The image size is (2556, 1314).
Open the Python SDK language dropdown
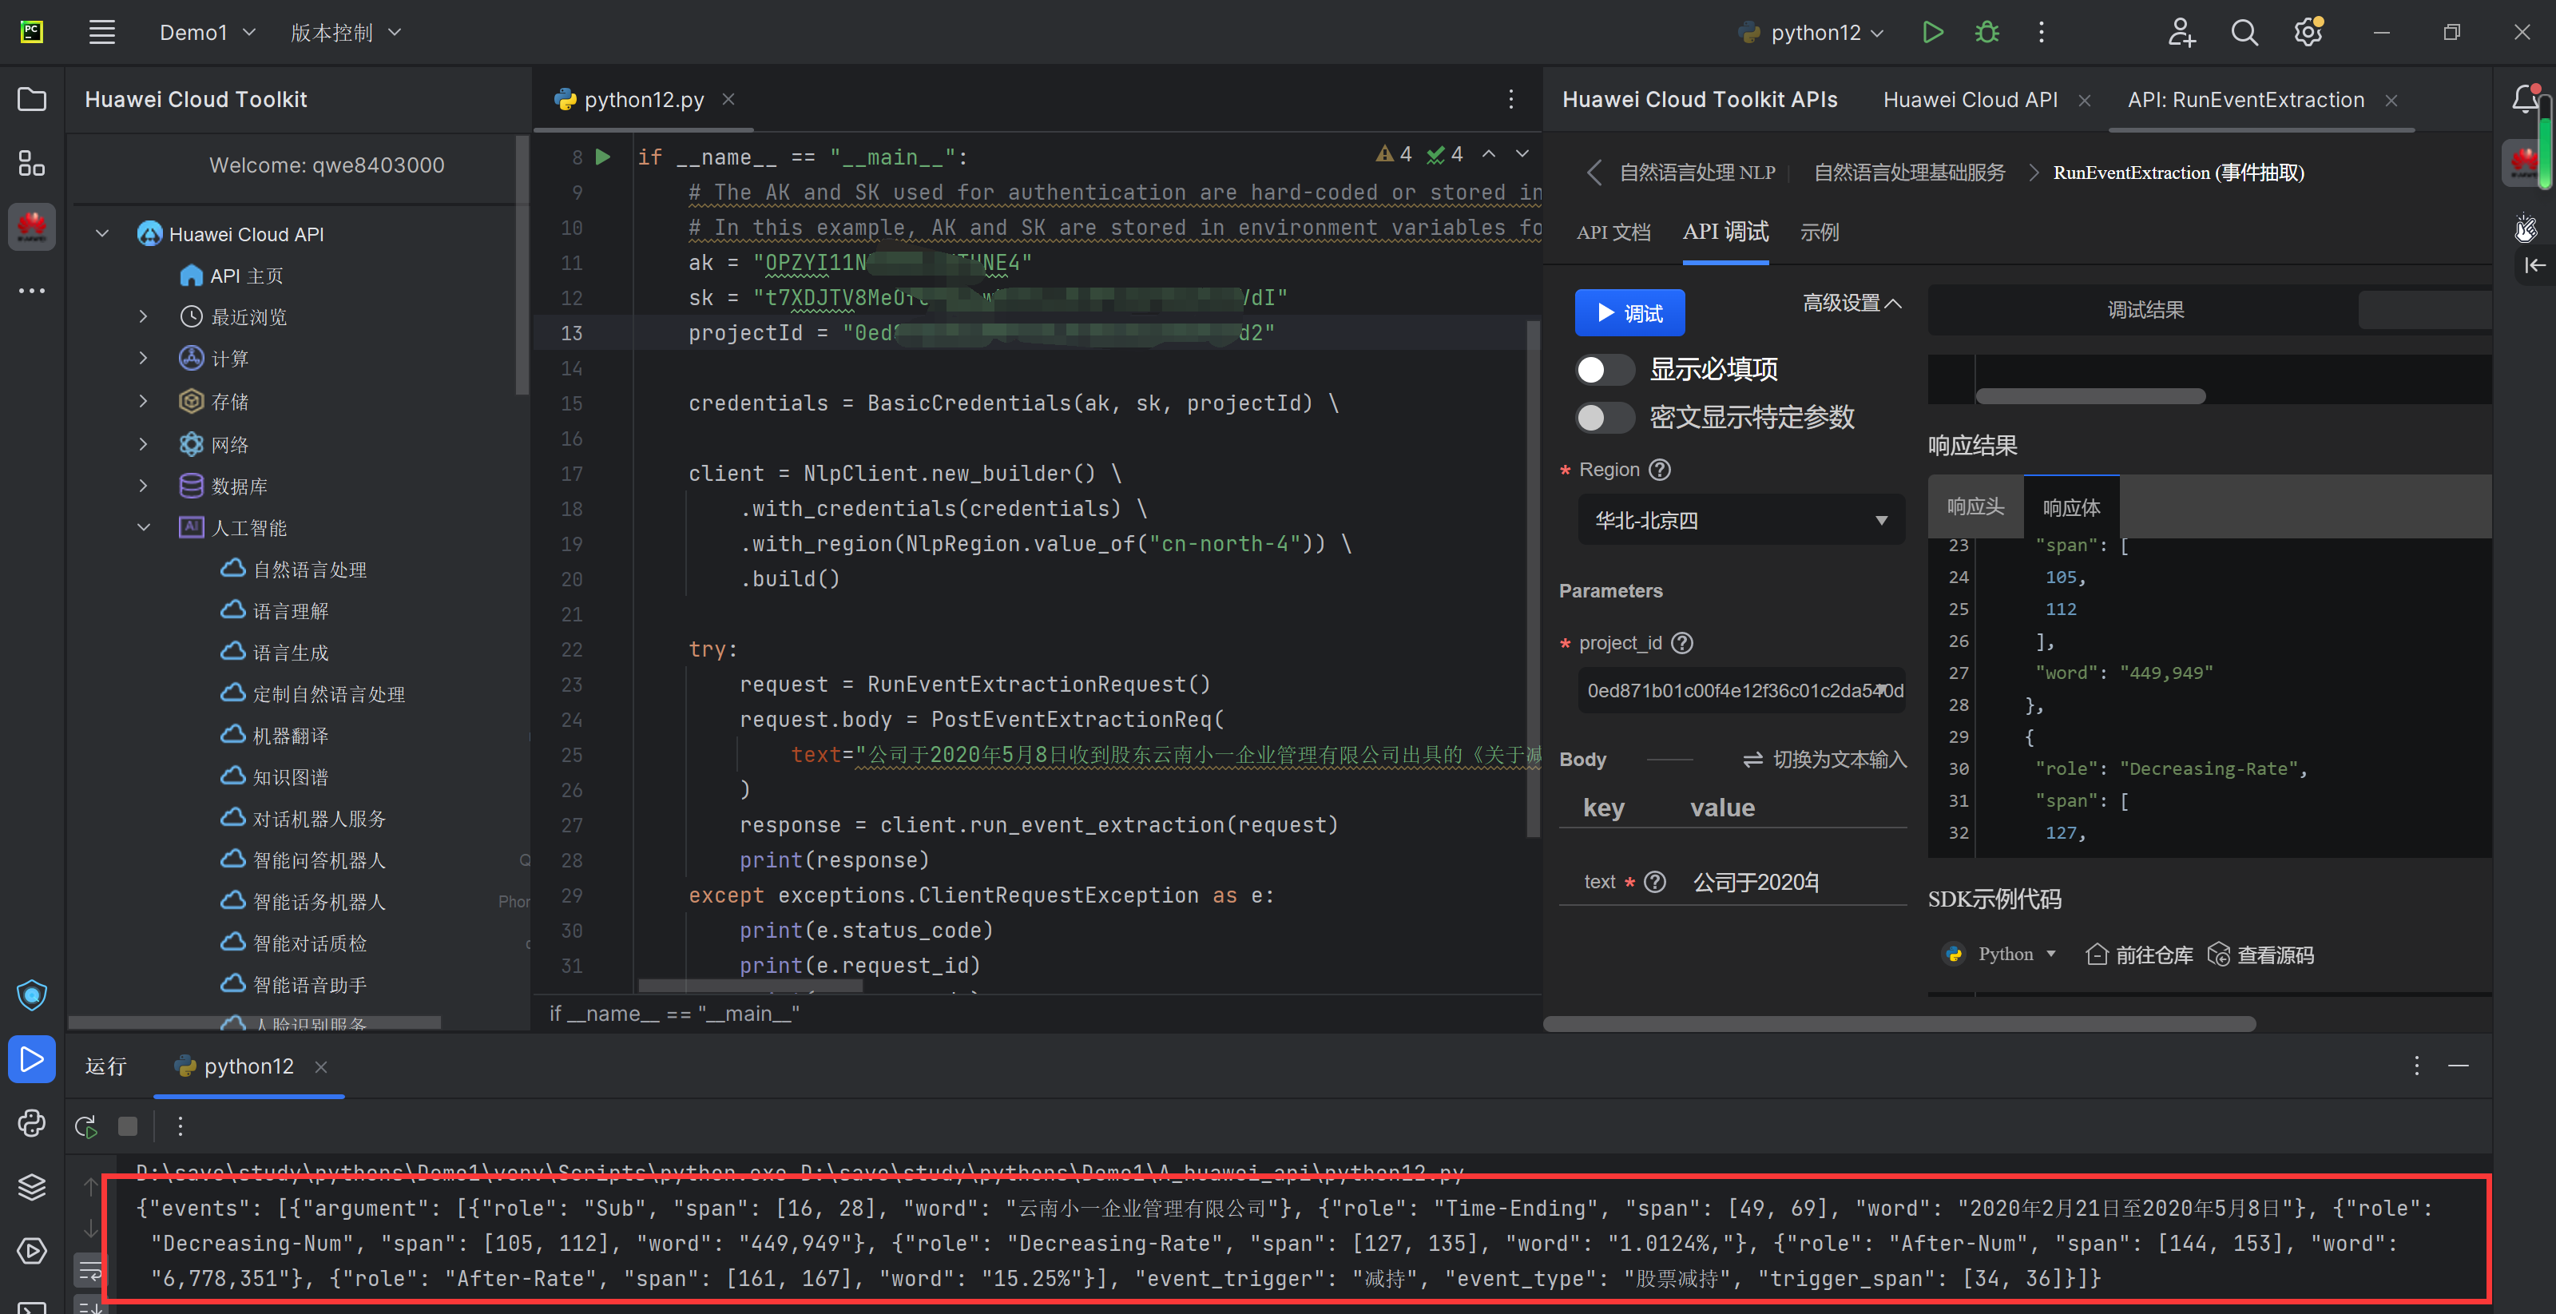click(2014, 954)
